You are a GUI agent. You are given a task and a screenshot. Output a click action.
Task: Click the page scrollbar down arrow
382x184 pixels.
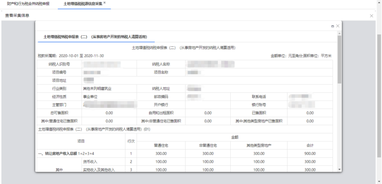point(379,182)
